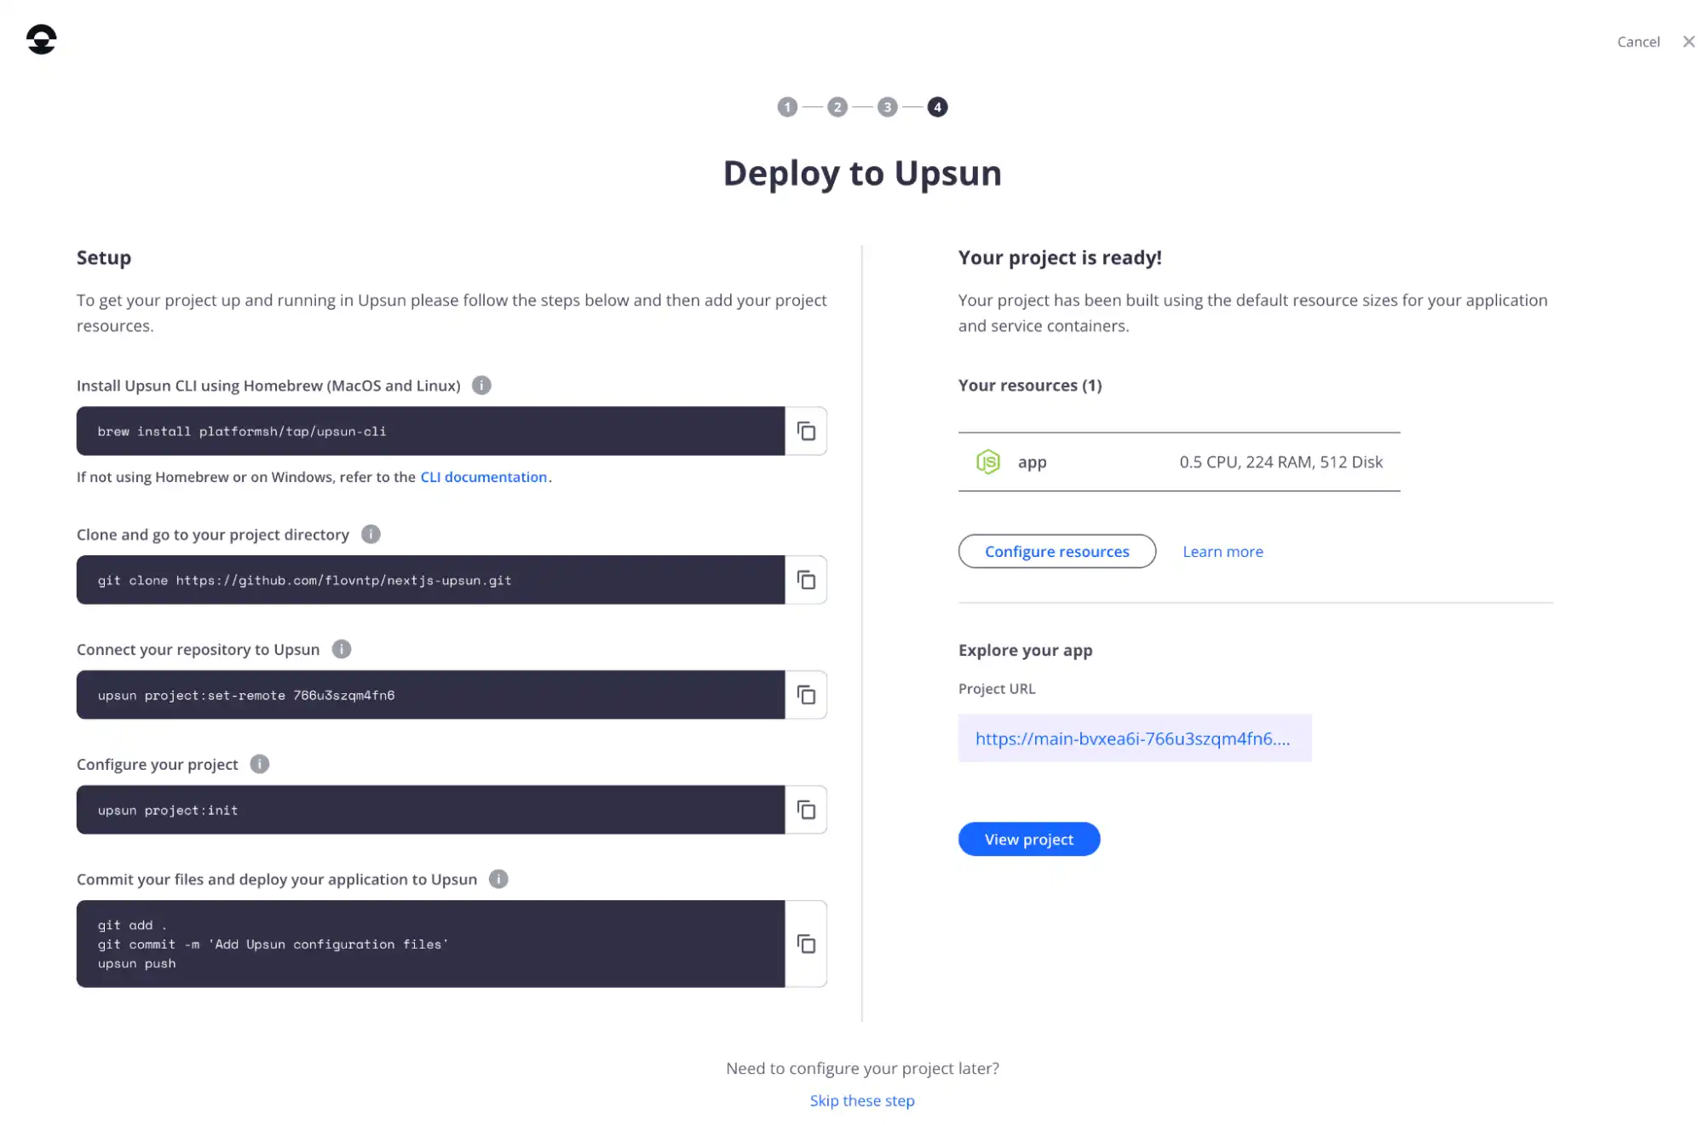The width and height of the screenshot is (1703, 1125).
Task: Click the brew install command text
Action: pyautogui.click(x=241, y=432)
